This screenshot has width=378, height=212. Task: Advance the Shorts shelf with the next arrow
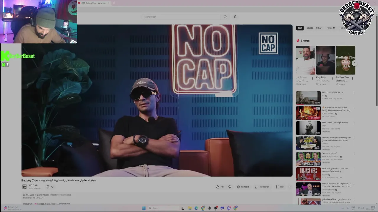coord(354,63)
